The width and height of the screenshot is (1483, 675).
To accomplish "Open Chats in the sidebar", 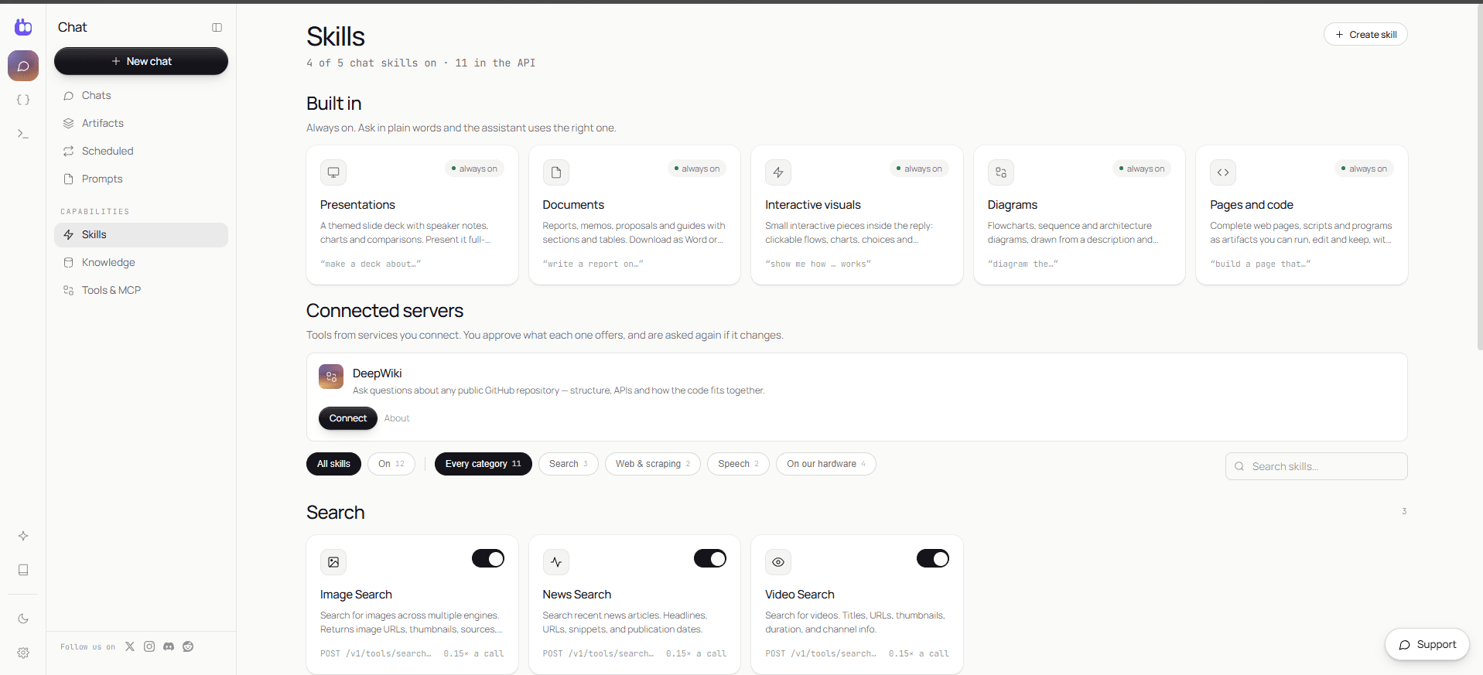I will point(141,96).
